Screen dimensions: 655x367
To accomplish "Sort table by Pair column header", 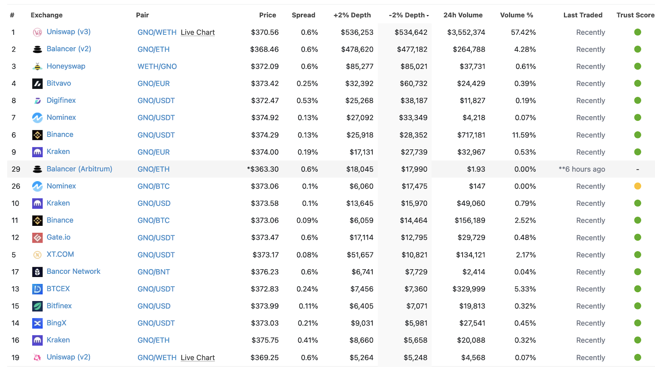I will click(142, 15).
